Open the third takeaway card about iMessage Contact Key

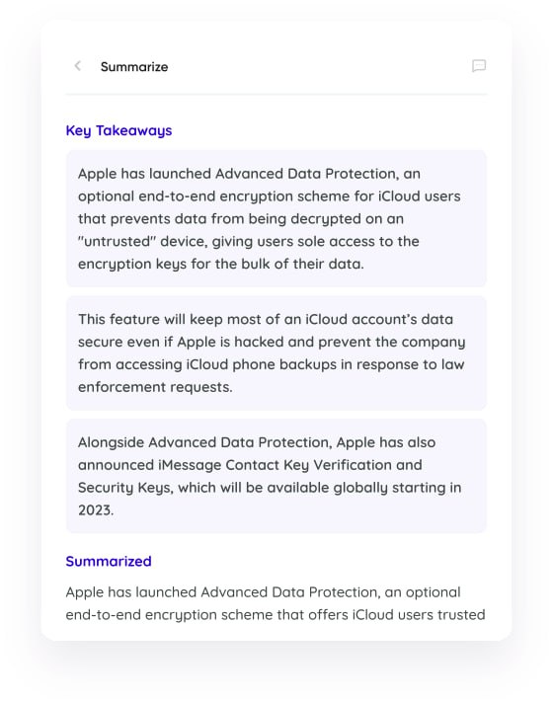click(276, 476)
